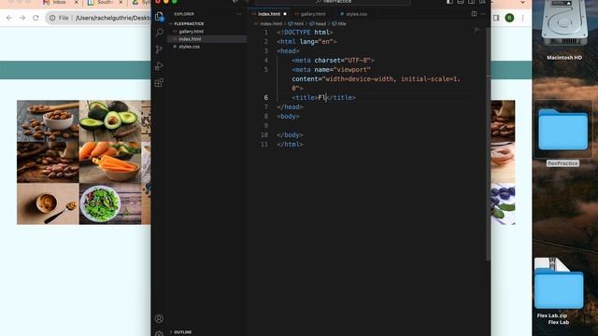Click the salad bowl photo in gallery
Image resolution: width=598 pixels, height=336 pixels.
110,204
